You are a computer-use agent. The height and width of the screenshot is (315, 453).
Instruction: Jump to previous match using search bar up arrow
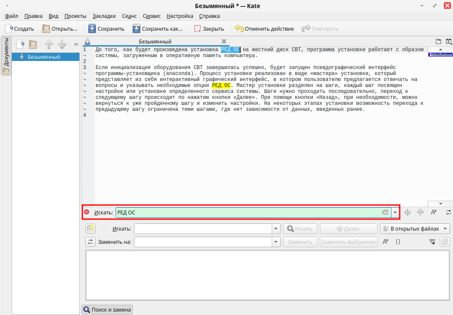420,212
